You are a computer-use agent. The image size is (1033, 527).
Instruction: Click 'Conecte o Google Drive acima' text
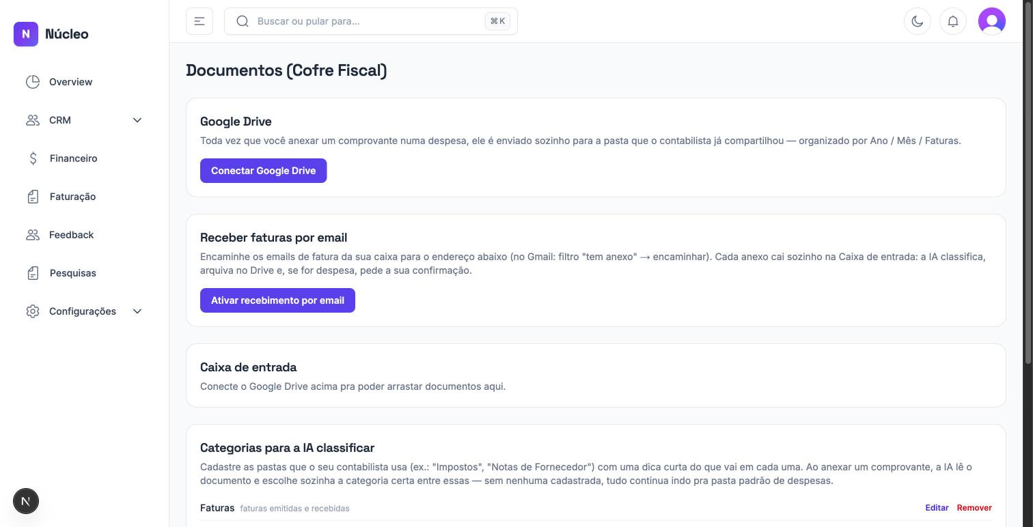[353, 386]
